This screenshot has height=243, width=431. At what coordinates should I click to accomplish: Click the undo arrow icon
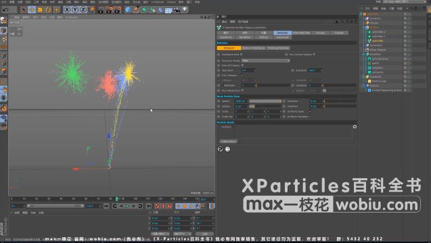pos(5,10)
